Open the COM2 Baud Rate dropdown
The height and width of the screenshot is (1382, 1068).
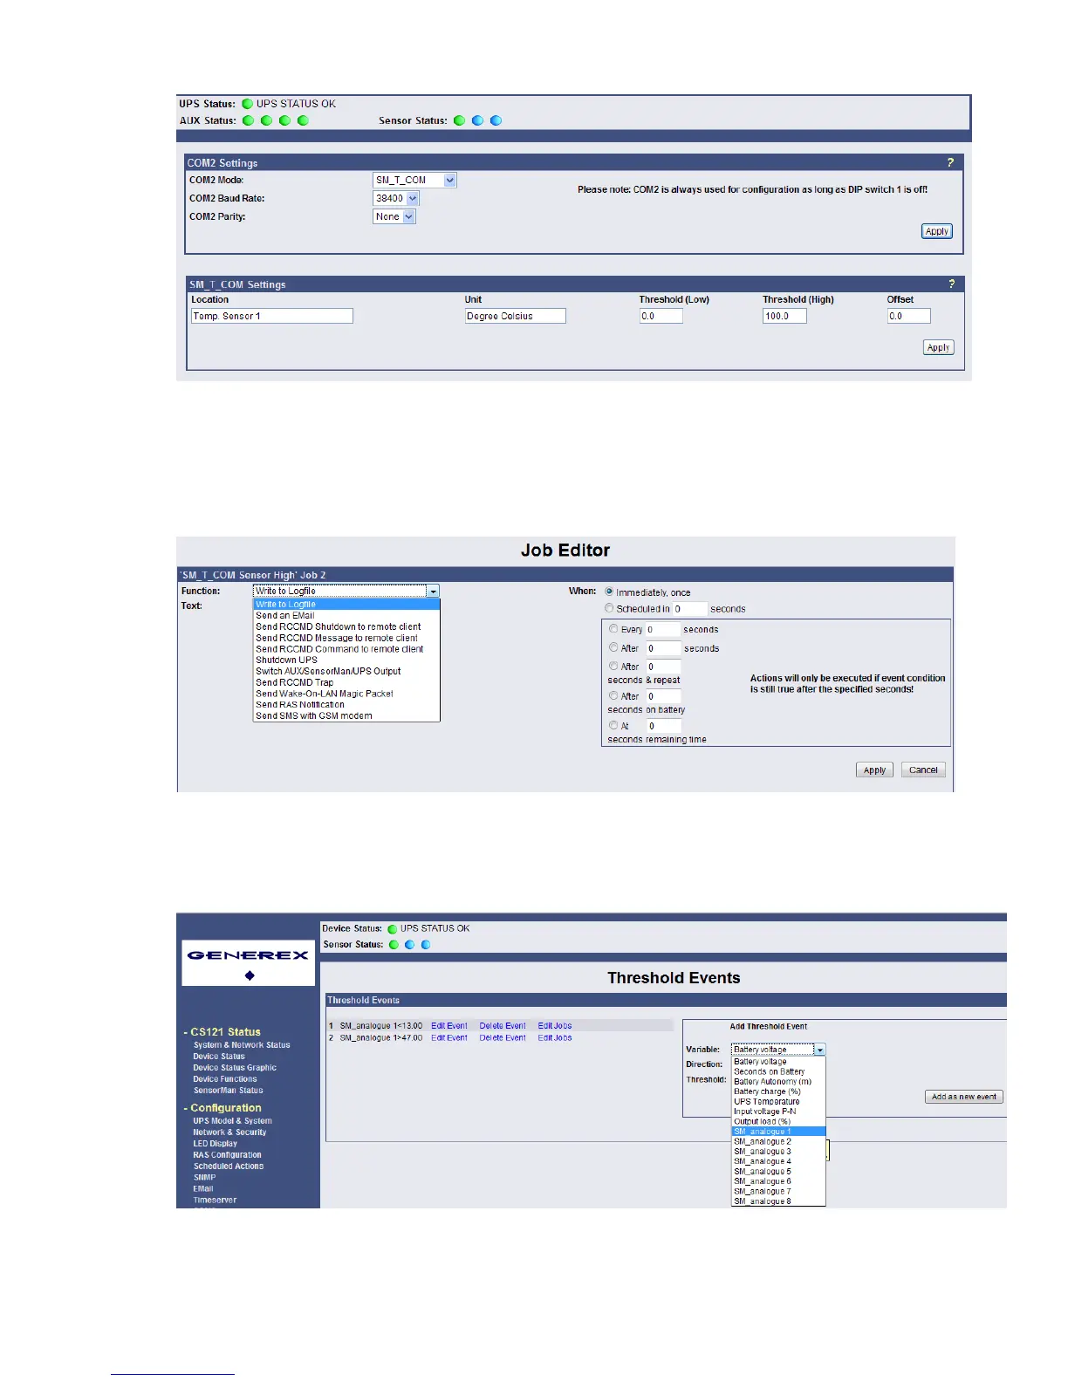point(396,198)
